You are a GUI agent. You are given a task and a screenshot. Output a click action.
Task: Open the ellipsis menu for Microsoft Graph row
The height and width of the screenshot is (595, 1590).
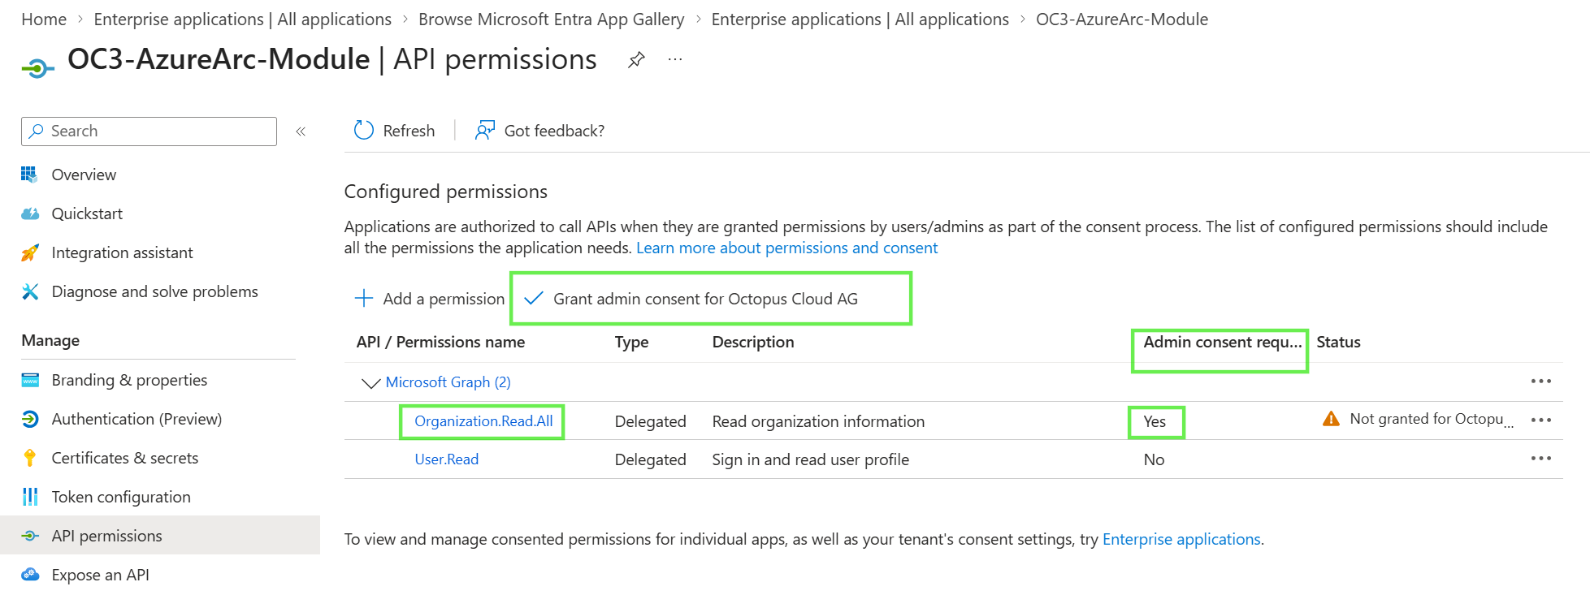[1541, 381]
